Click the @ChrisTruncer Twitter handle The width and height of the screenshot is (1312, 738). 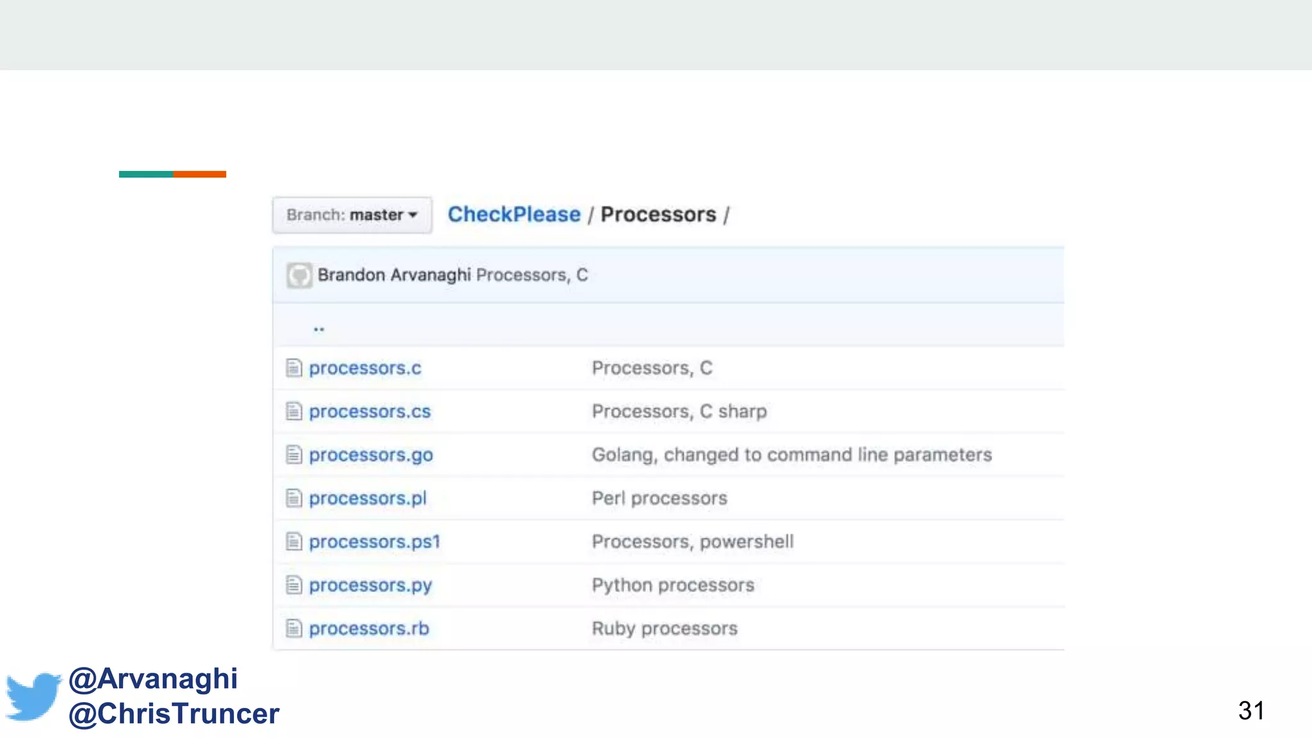[174, 714]
